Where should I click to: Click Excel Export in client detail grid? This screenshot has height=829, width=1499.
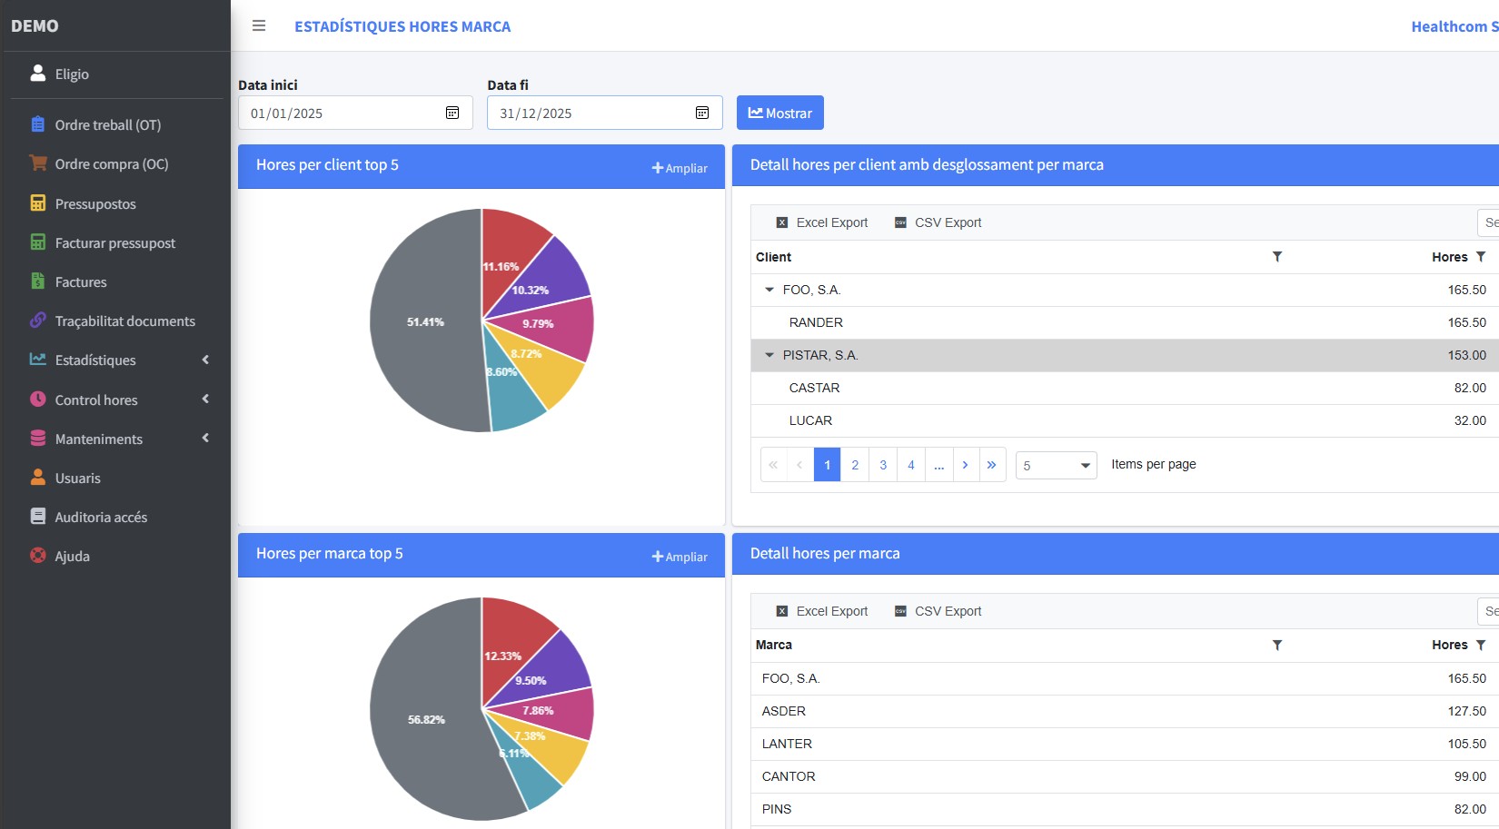[822, 222]
